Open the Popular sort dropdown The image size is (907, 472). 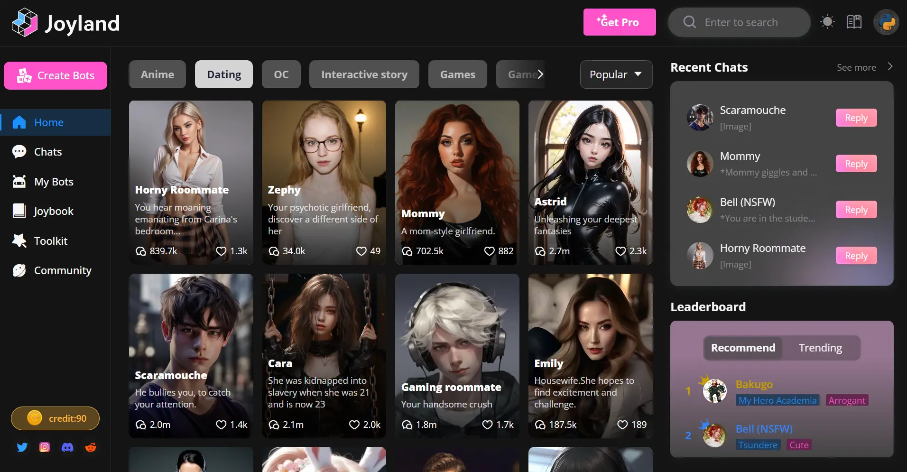point(616,74)
